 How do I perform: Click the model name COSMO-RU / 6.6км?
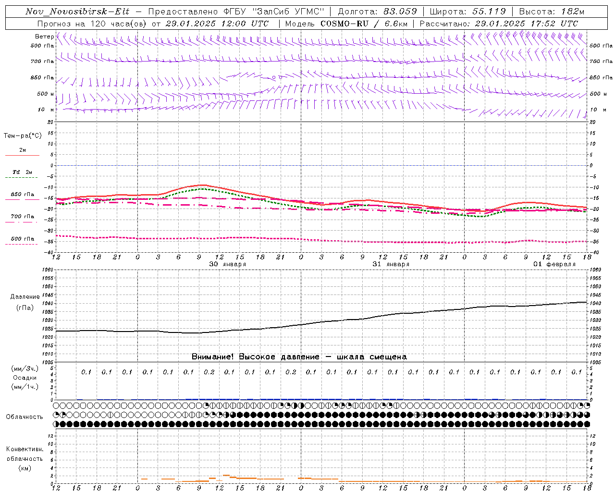click(x=364, y=24)
